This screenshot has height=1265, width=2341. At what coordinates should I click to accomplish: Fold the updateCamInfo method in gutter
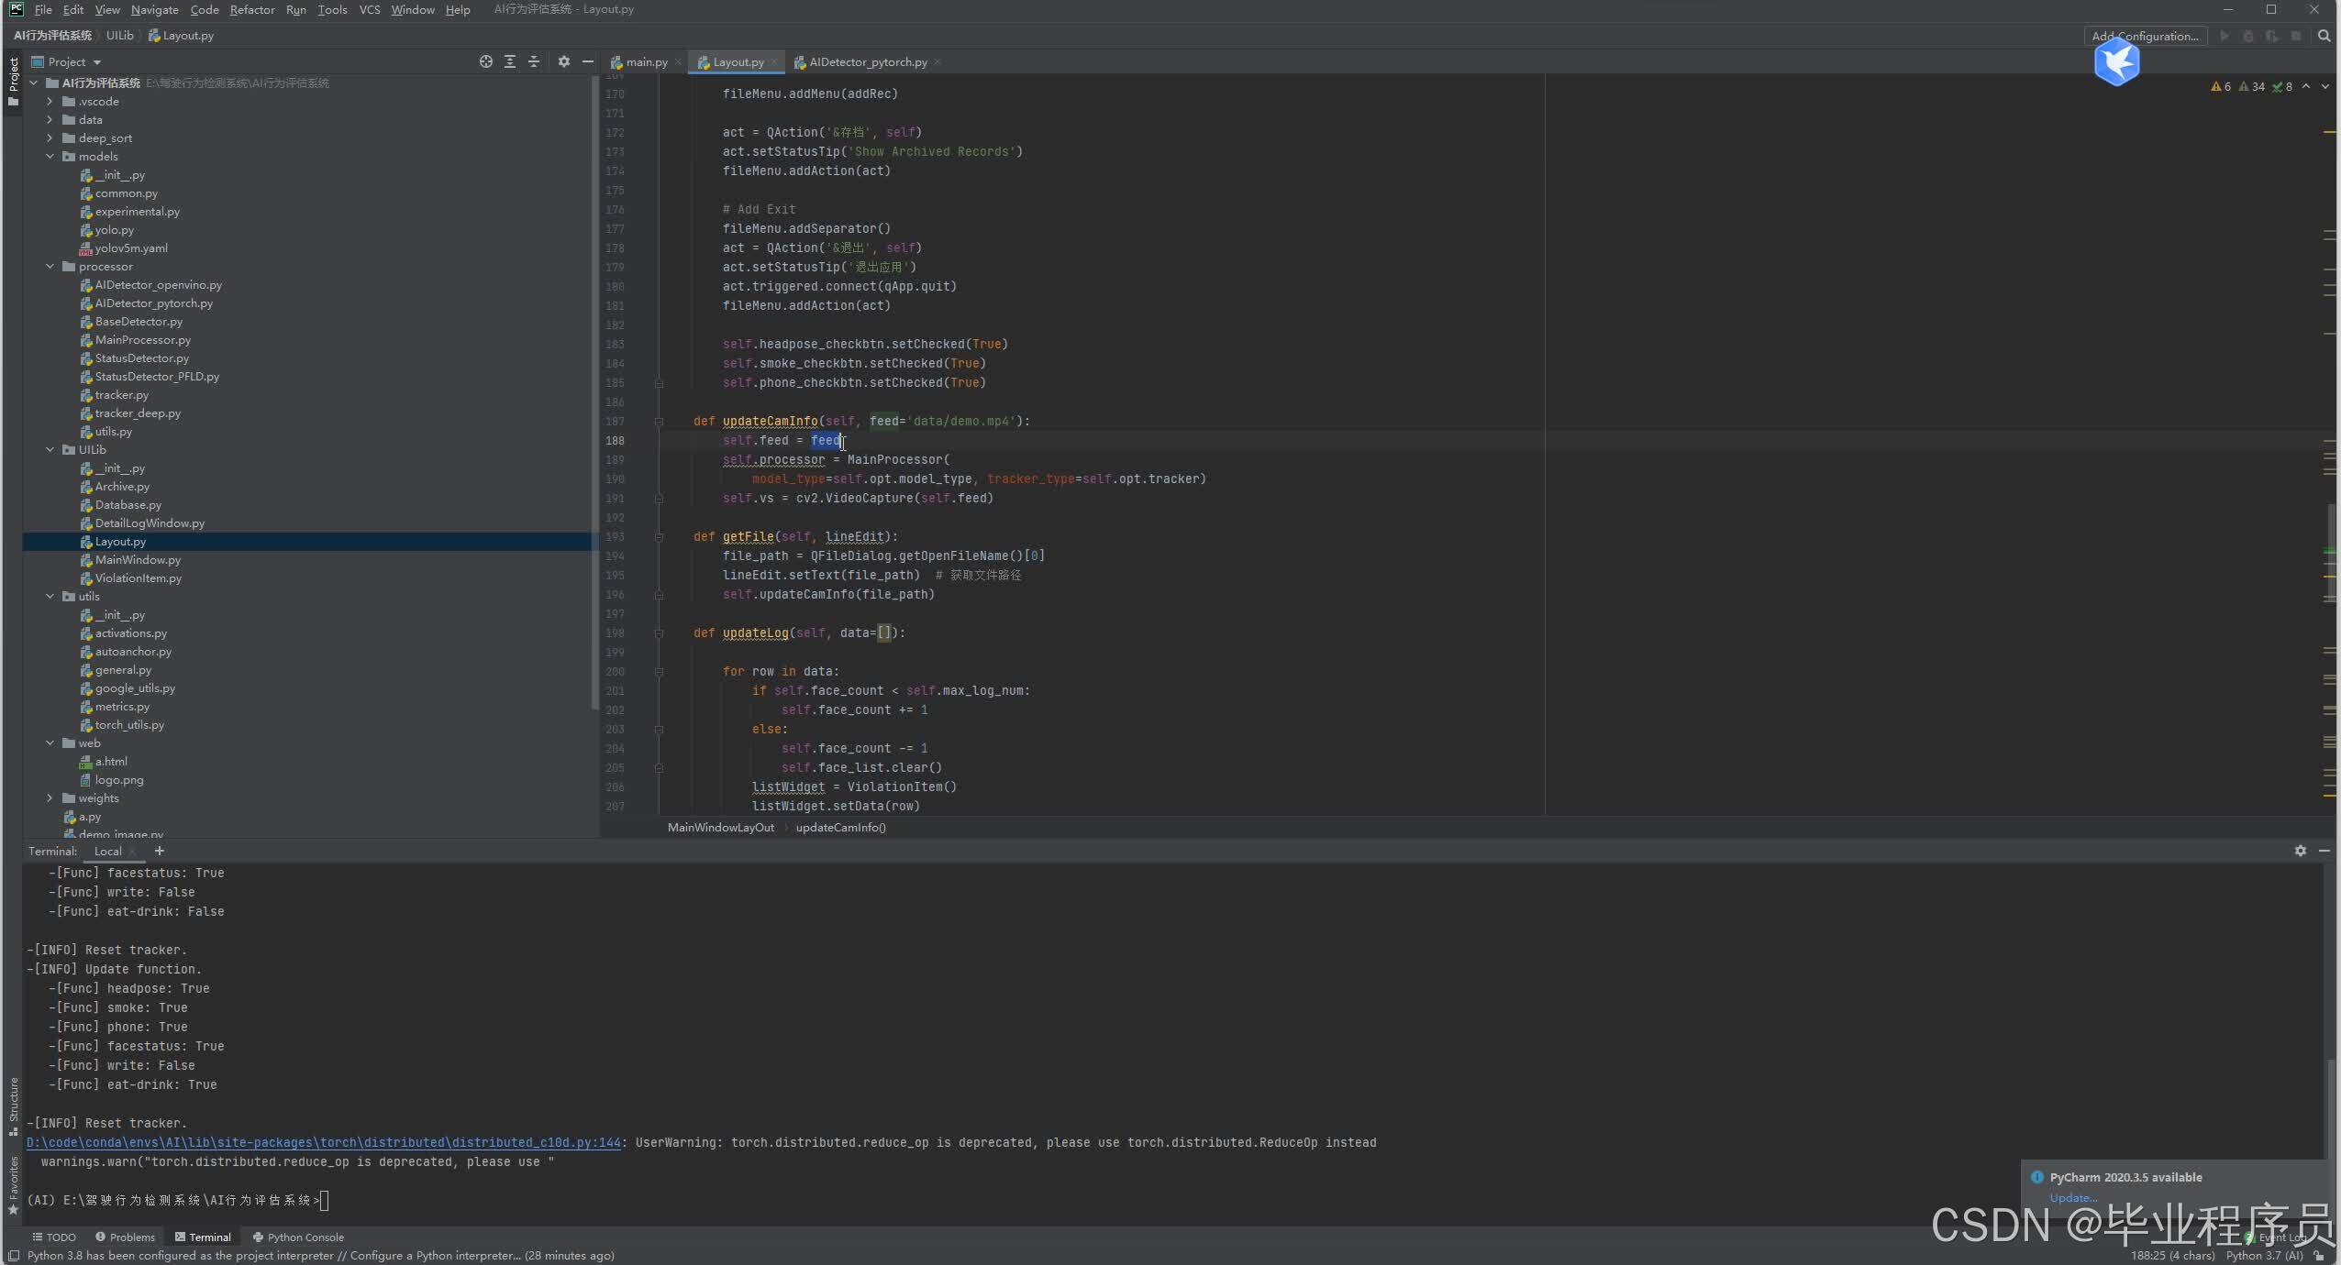click(659, 422)
